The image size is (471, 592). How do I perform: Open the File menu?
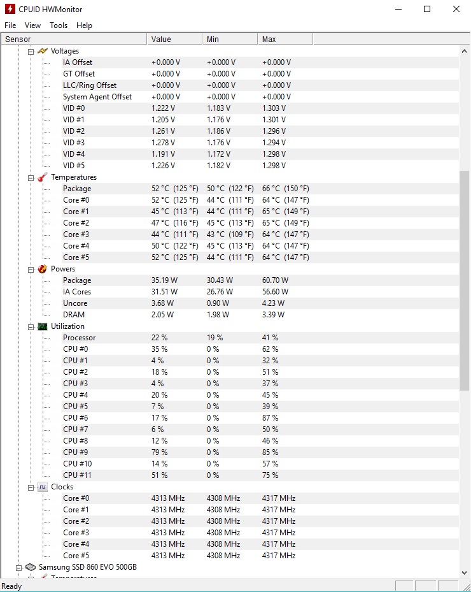coord(10,25)
